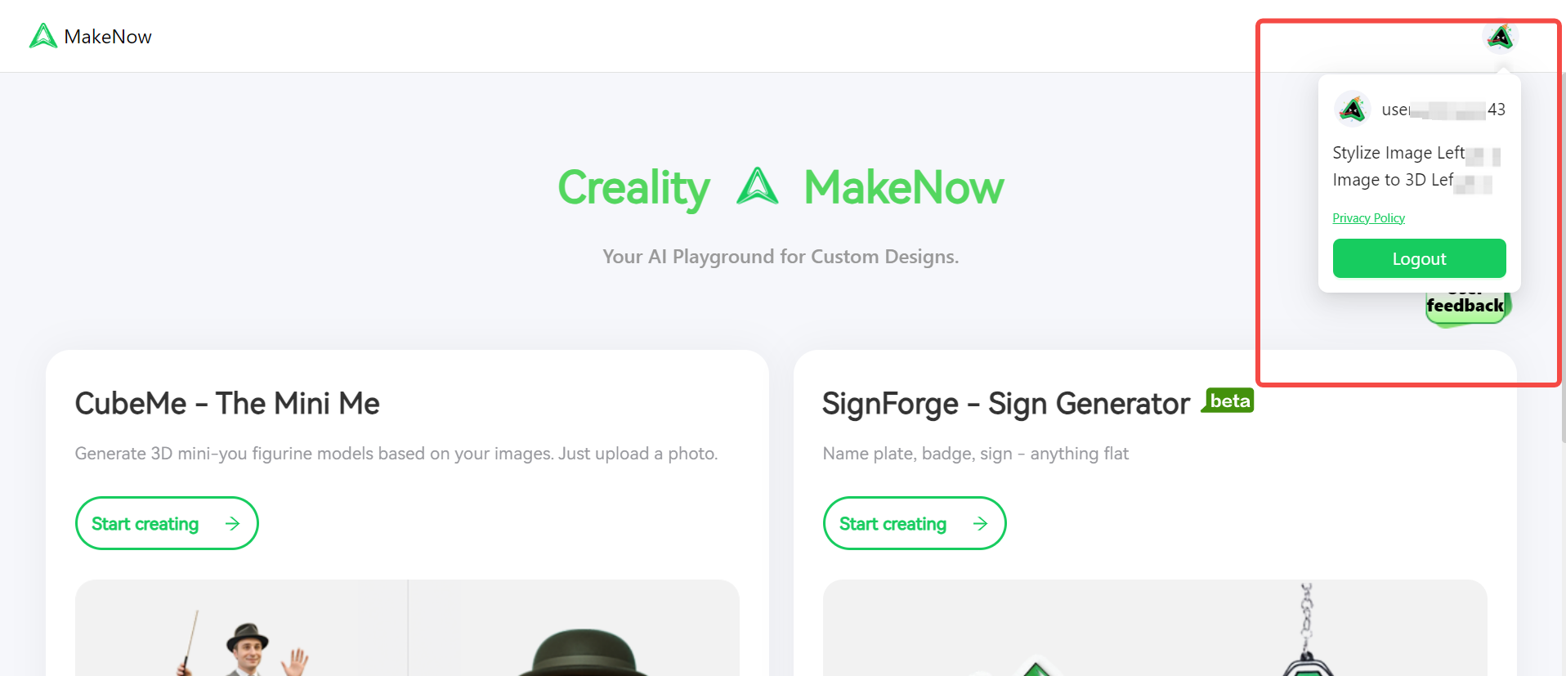Click the MakeNow logo icon in header

click(x=43, y=36)
